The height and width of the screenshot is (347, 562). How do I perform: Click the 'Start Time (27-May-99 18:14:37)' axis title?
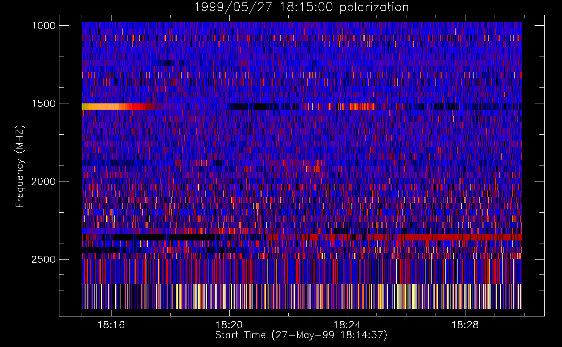coord(301,335)
